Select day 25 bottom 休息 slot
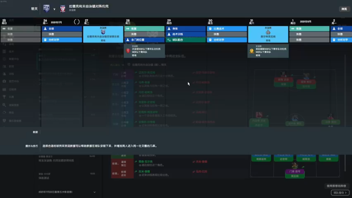 pos(21,40)
